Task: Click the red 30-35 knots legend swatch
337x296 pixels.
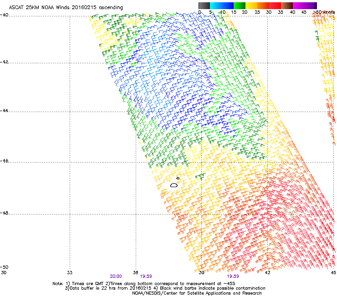Action: pyautogui.click(x=275, y=5)
